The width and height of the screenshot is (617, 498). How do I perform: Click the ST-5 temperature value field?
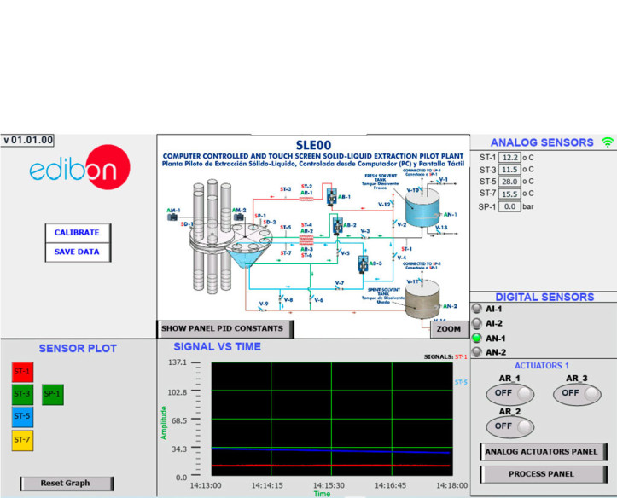[510, 182]
